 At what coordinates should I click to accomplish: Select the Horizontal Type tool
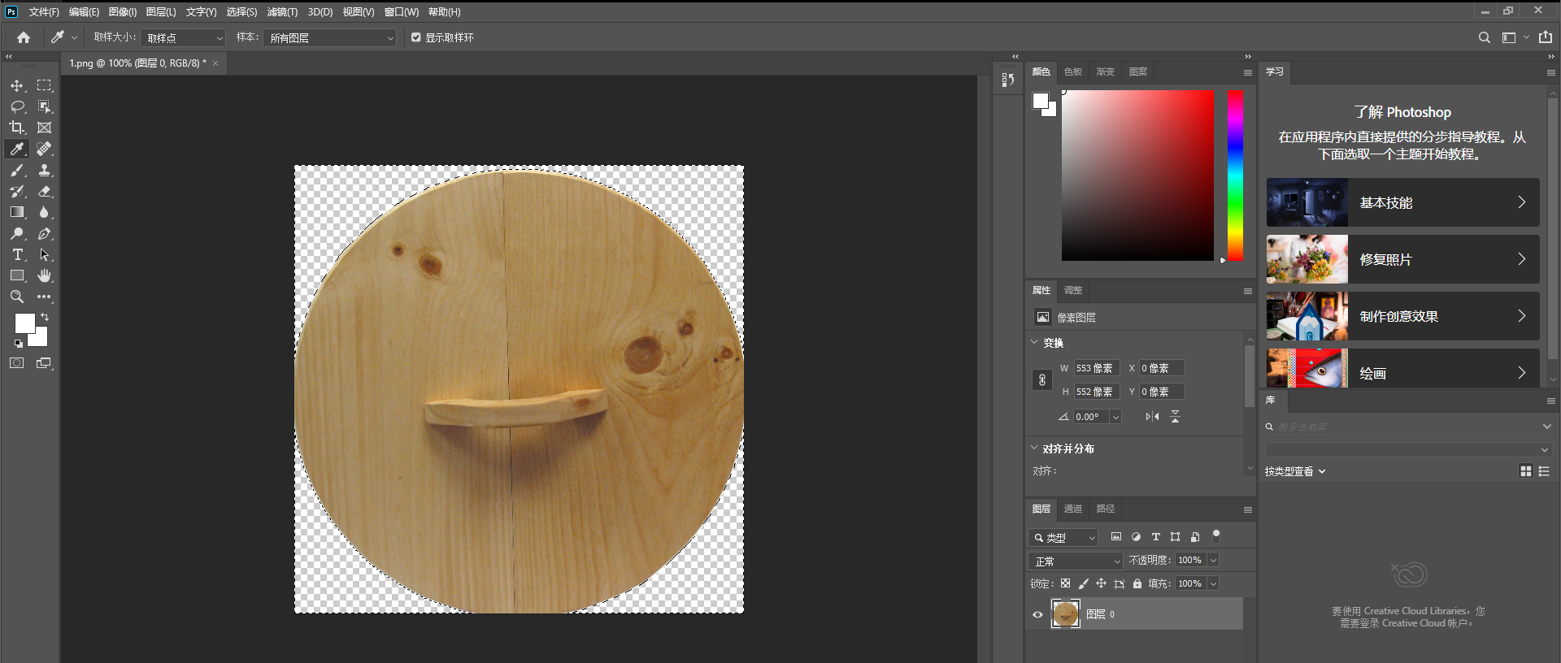point(17,254)
